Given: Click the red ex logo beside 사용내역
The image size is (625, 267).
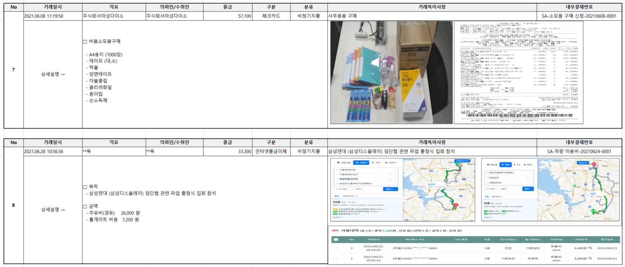Looking at the screenshot, I should click(x=335, y=230).
